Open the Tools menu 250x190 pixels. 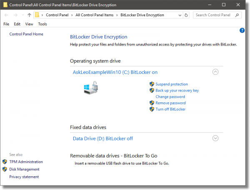point(42,24)
